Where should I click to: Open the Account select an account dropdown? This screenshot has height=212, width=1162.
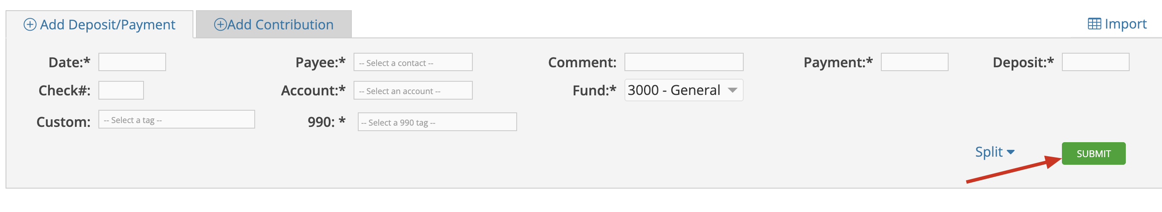pos(413,90)
